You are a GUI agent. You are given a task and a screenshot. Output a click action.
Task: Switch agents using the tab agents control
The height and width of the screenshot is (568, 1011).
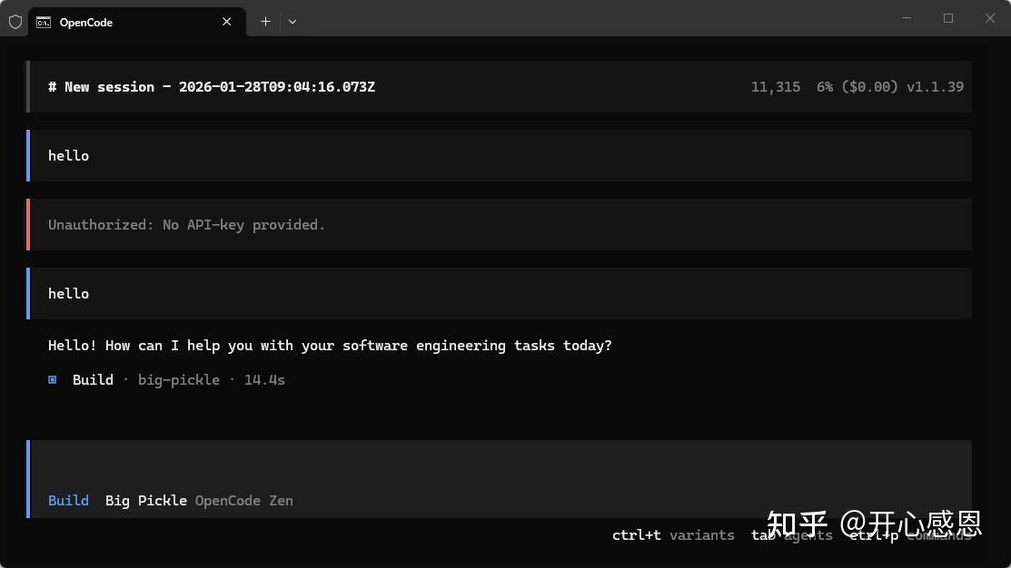point(791,535)
